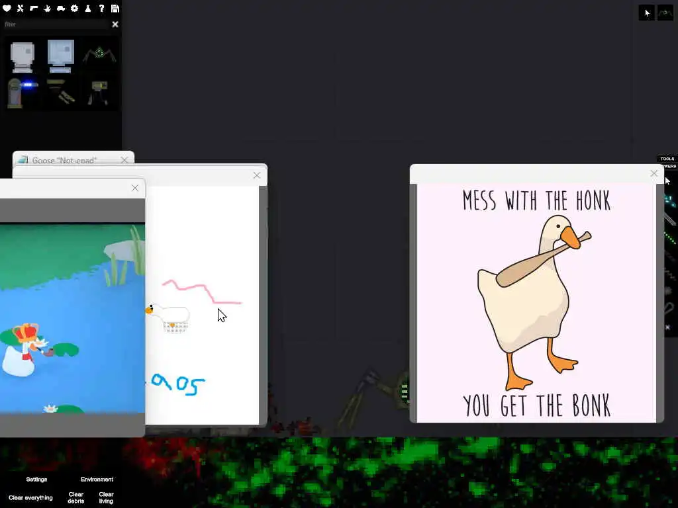
Task: Click Clear living
Action: (106, 497)
